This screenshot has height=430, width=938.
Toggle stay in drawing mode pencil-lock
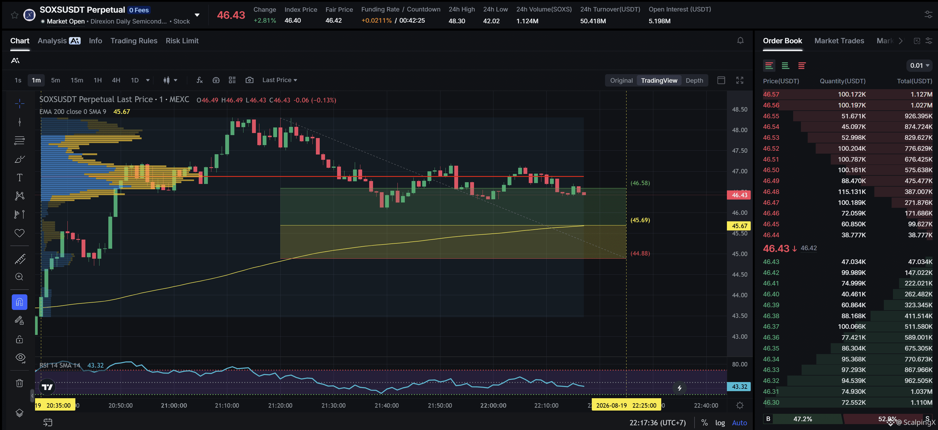click(20, 321)
